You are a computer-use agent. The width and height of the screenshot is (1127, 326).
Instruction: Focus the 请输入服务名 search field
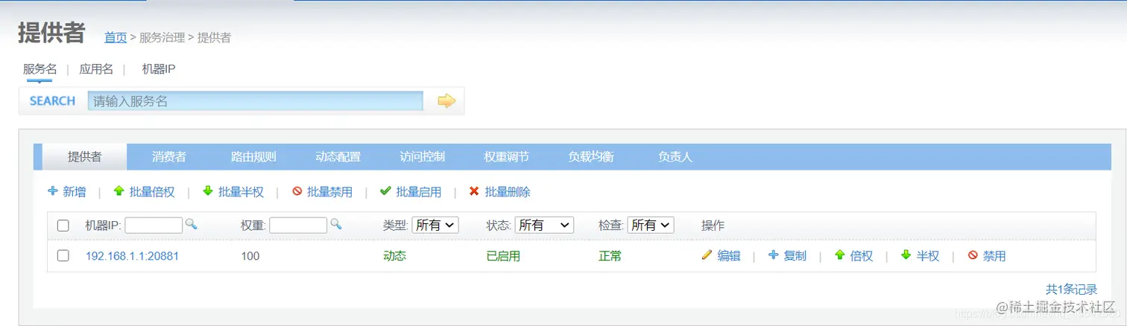tap(256, 101)
